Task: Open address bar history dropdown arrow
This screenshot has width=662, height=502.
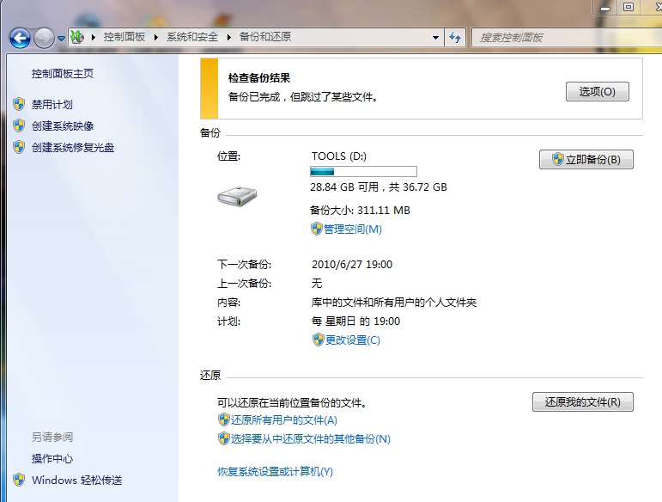Action: pyautogui.click(x=435, y=38)
